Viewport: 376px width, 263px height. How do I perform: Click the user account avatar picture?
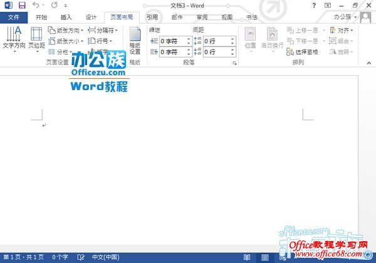tap(365, 18)
